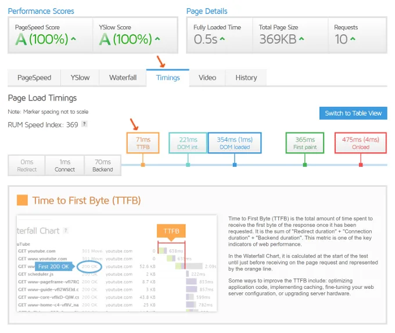Select the 354ms DOM loaded timing box
The image size is (395, 333).
[235, 143]
